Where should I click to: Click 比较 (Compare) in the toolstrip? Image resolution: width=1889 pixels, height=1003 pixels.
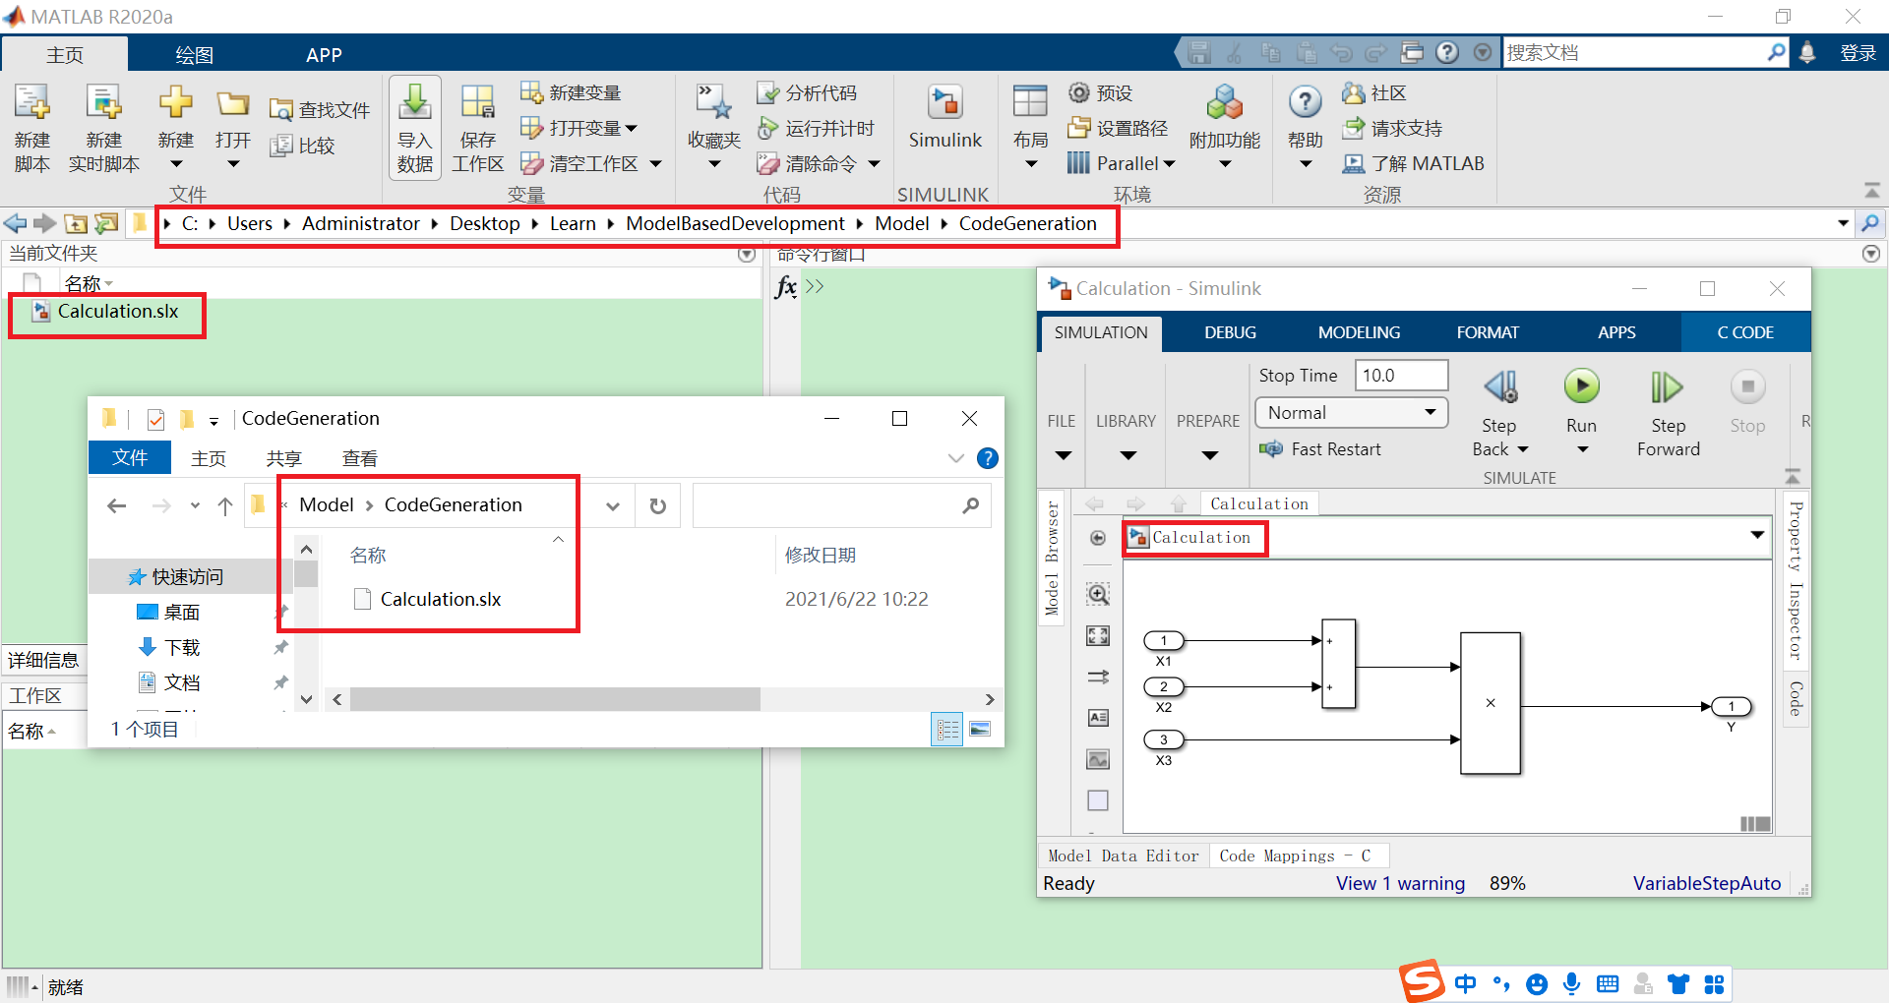[x=303, y=146]
